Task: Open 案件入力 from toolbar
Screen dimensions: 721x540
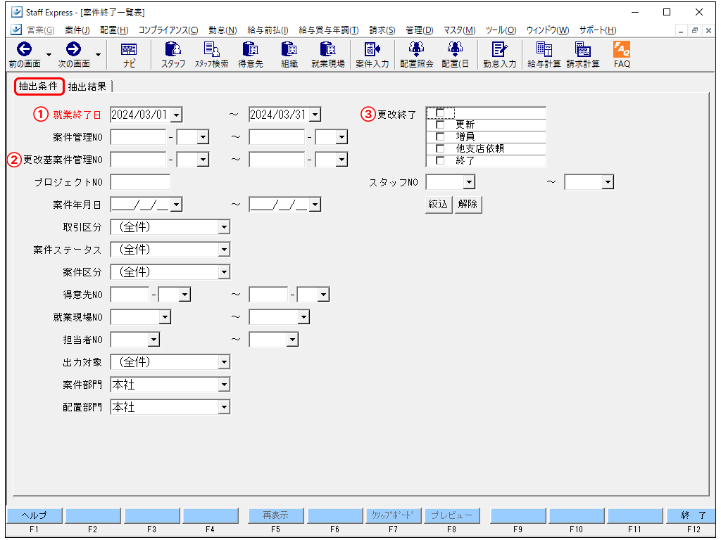Action: 372,49
